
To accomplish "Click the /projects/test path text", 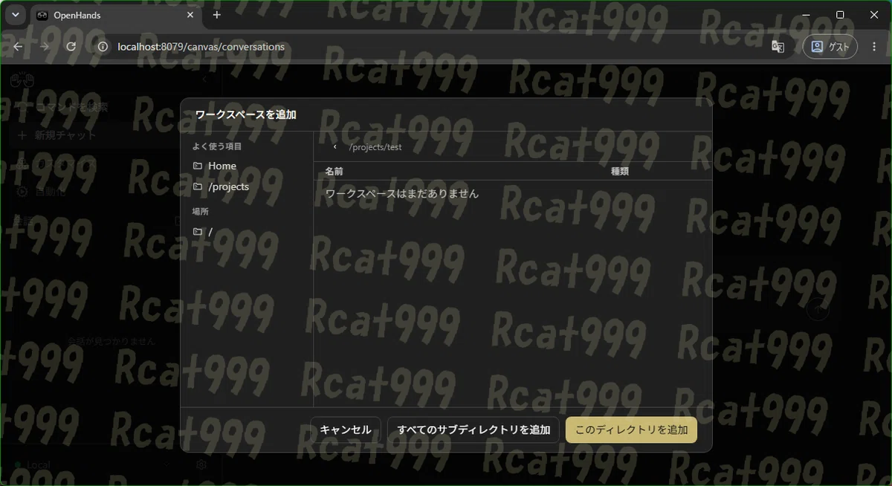I will [375, 147].
